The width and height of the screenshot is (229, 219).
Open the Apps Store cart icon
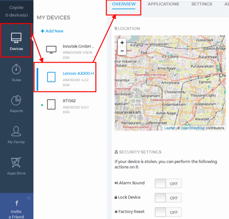coord(16,162)
